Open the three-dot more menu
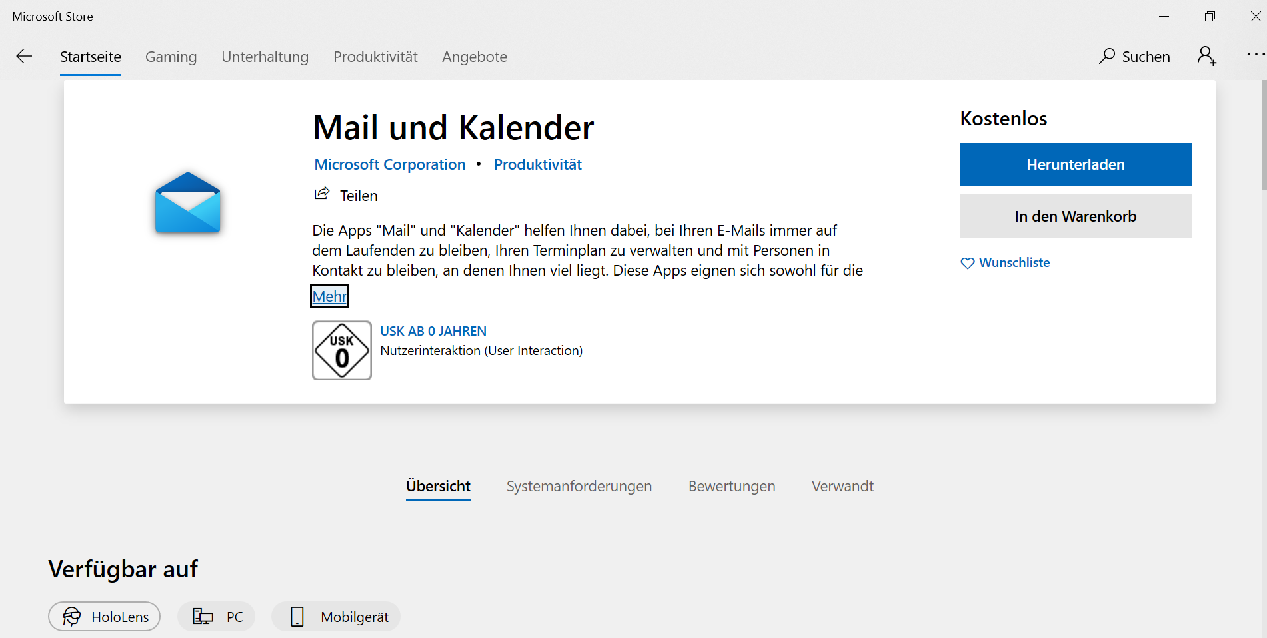This screenshot has width=1267, height=638. (x=1256, y=55)
